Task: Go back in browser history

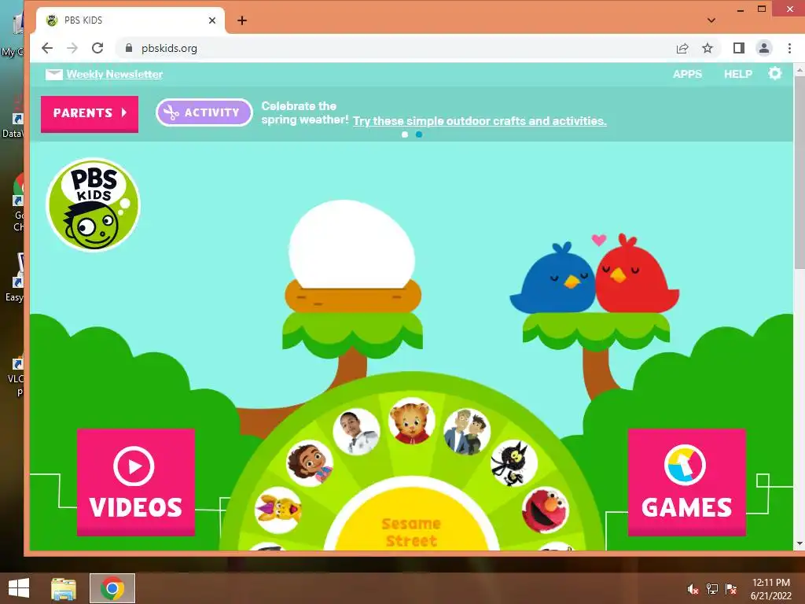Action: 47,48
